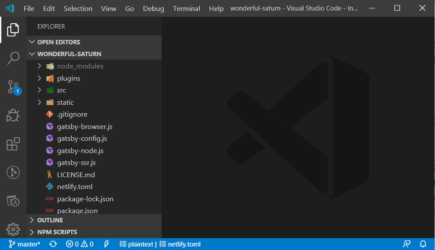Open the Help menu
The width and height of the screenshot is (435, 250).
click(217, 8)
